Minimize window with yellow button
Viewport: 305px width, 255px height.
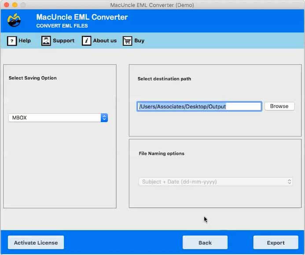pos(15,5)
